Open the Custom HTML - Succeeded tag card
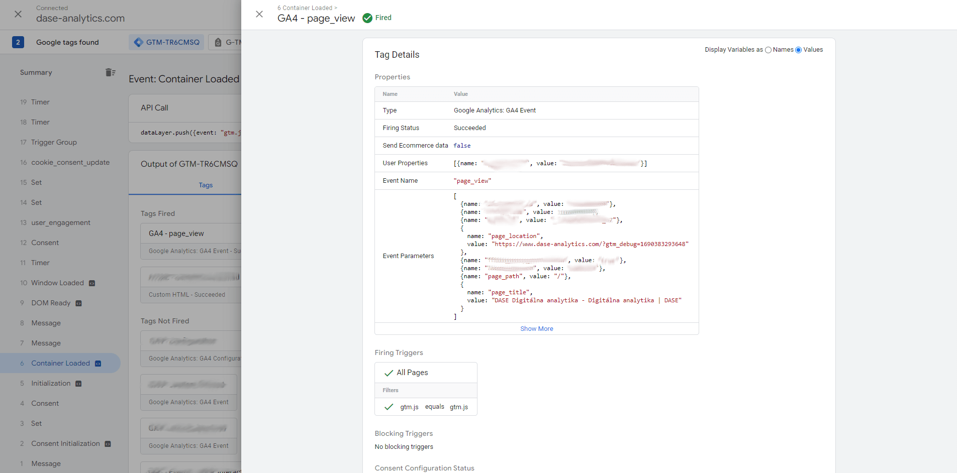This screenshot has height=473, width=957. (x=191, y=285)
